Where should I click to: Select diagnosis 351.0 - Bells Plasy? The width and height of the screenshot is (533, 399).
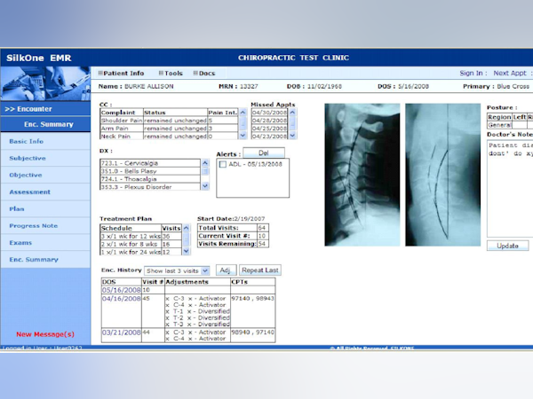[150, 171]
